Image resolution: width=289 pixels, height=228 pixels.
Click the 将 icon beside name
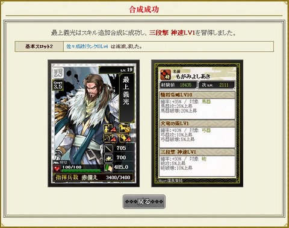coord(166,75)
